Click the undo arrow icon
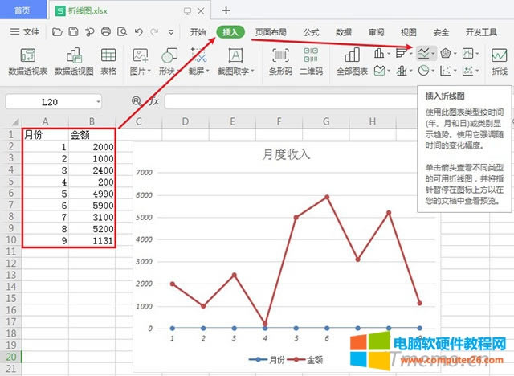Screen dimensions: 514x376 pyautogui.click(x=138, y=32)
